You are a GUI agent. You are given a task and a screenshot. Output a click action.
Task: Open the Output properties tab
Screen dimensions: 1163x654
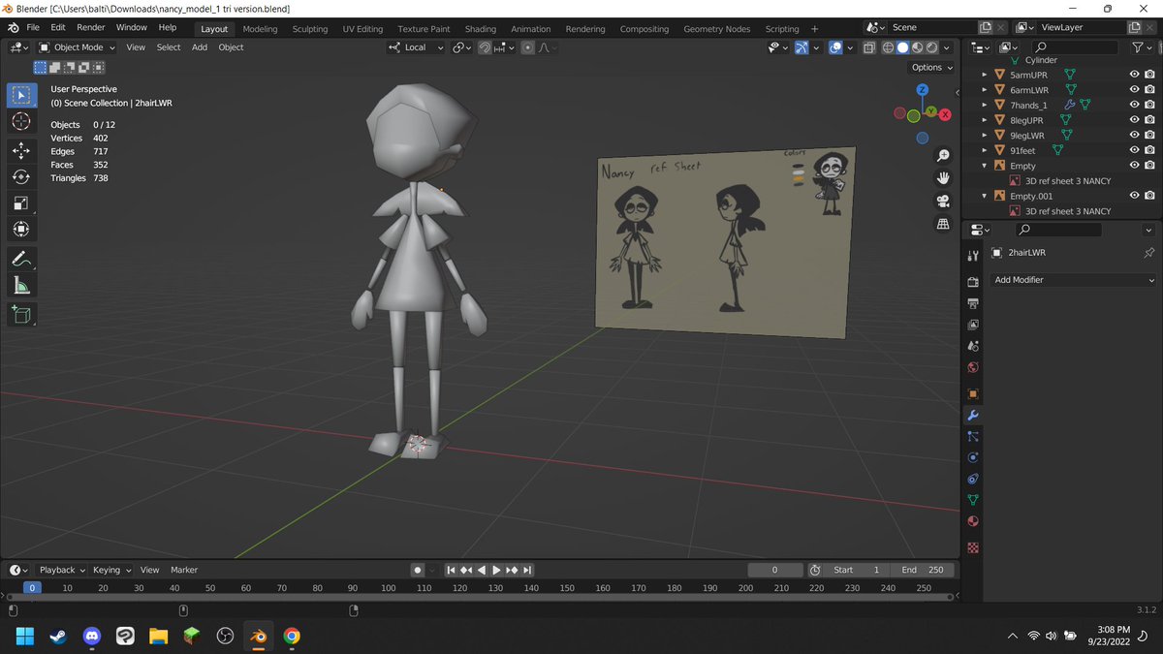(973, 303)
